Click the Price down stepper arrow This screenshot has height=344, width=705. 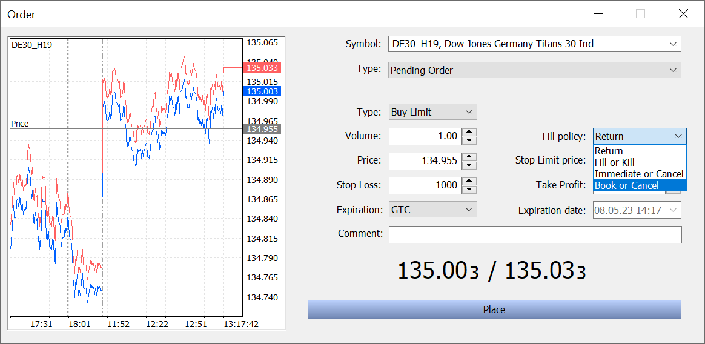point(469,165)
